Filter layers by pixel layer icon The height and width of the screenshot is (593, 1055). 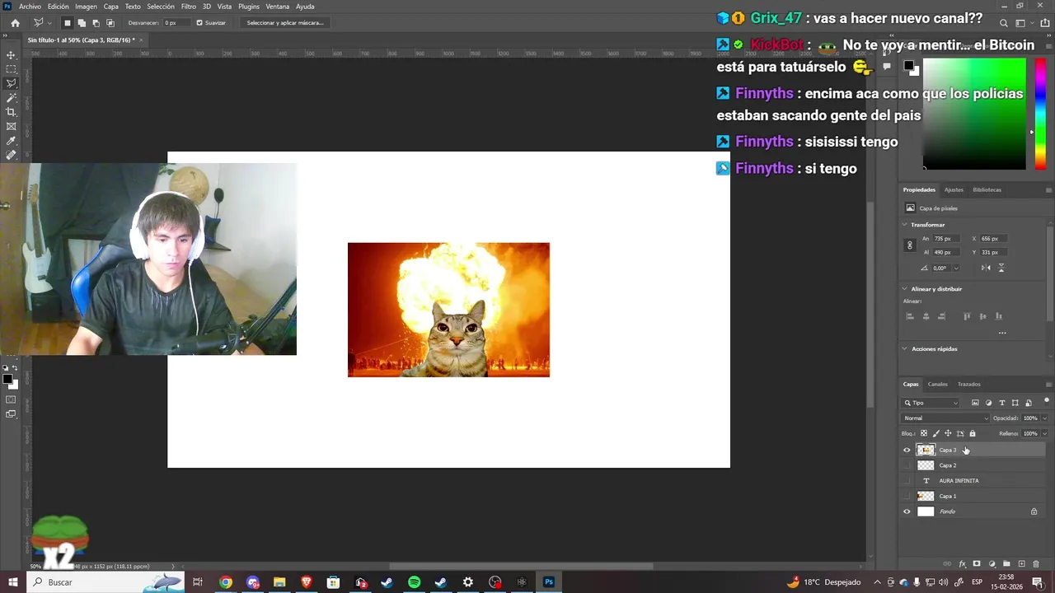975,403
